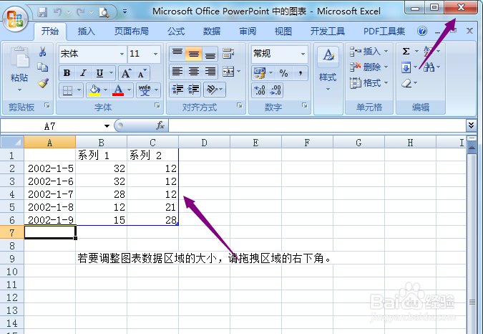483x334 pixels.
Task: Open the PDF工具集 tab
Action: tap(384, 31)
